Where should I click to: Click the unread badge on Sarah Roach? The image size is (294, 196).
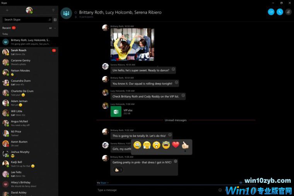pos(54,50)
